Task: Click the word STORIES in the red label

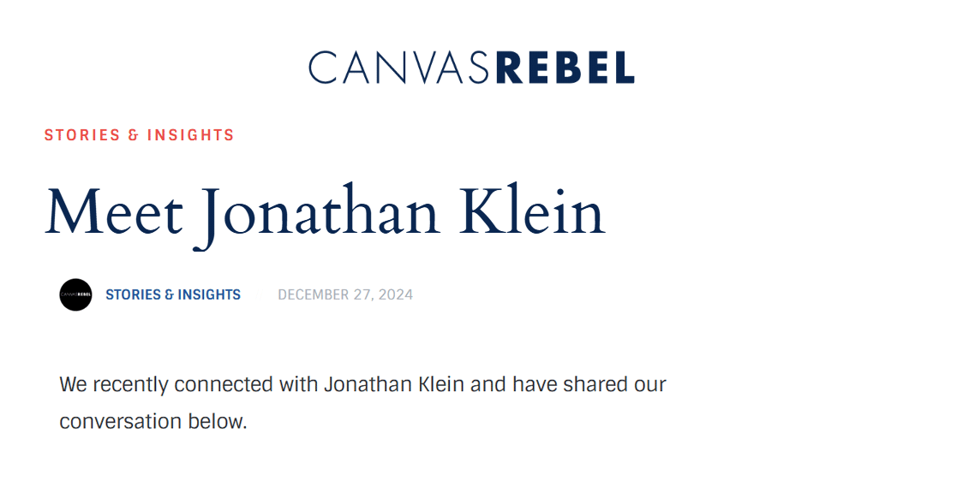Action: [82, 135]
